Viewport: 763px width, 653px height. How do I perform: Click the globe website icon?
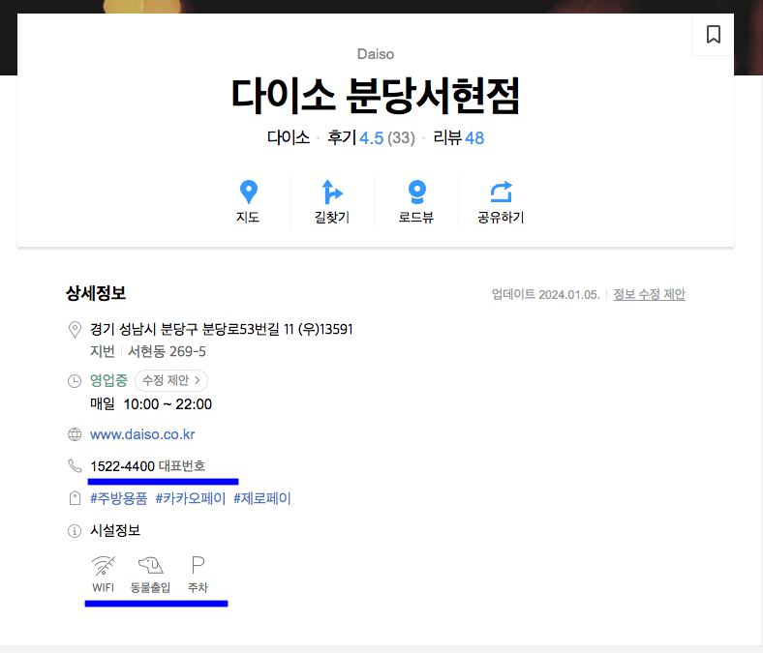[x=75, y=434]
